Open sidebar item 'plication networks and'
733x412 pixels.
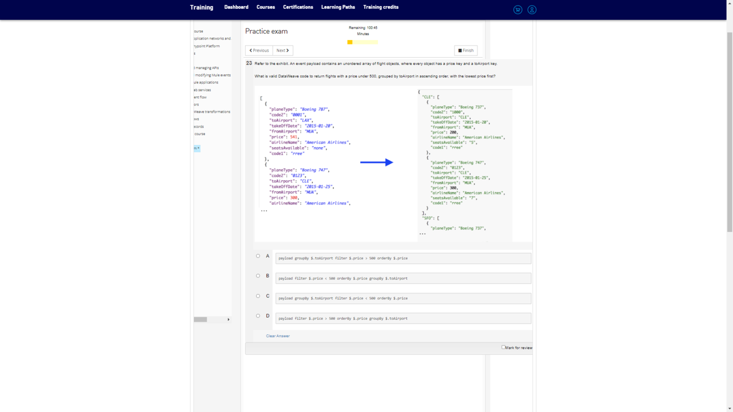[x=212, y=38]
